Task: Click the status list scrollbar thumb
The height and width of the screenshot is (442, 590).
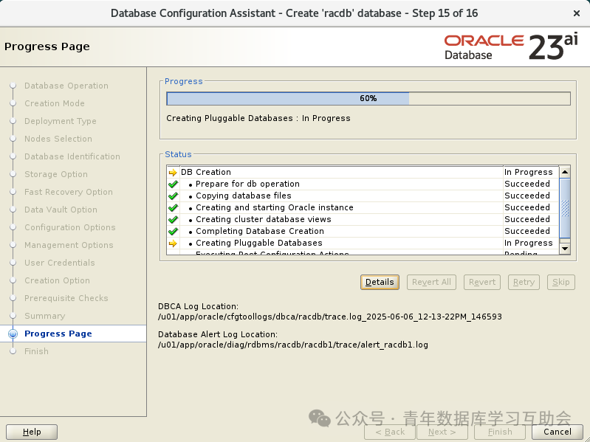Action: click(565, 208)
